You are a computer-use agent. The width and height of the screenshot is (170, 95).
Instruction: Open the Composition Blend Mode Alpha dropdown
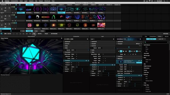74,54
